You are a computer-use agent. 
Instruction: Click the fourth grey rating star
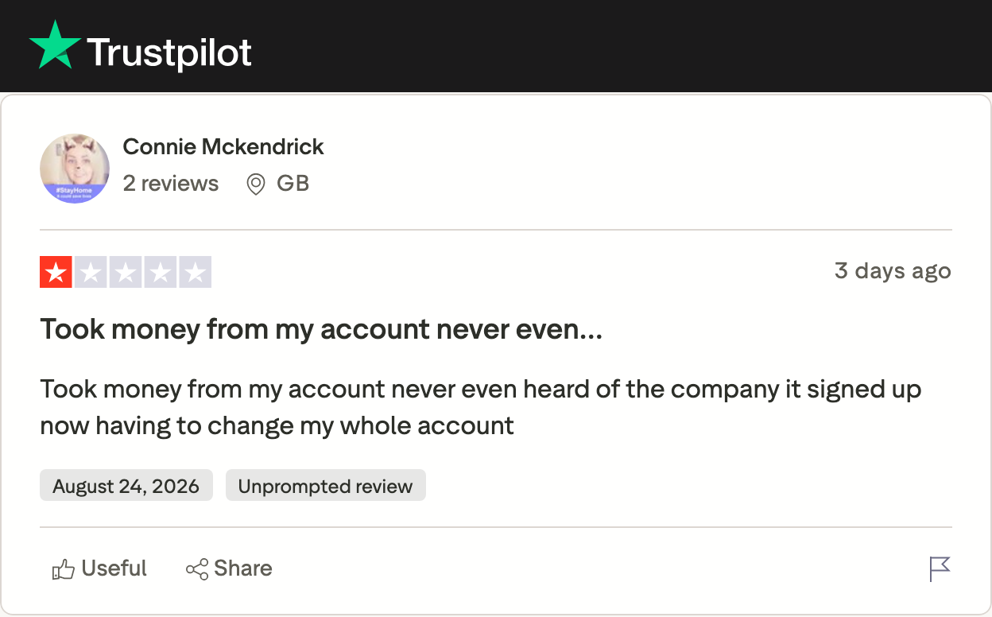[x=161, y=272]
